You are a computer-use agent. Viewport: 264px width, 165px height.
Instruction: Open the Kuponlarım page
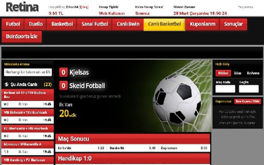pyautogui.click(x=203, y=24)
